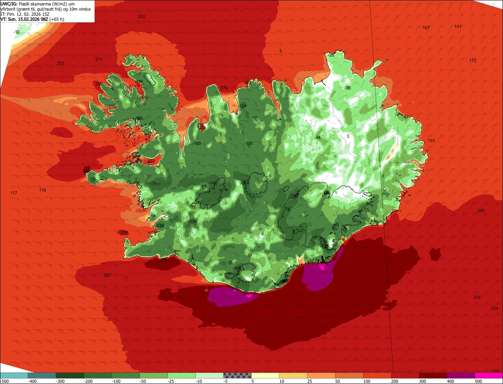Select the map value '141'
This screenshot has height=384, width=503.
click(x=458, y=27)
